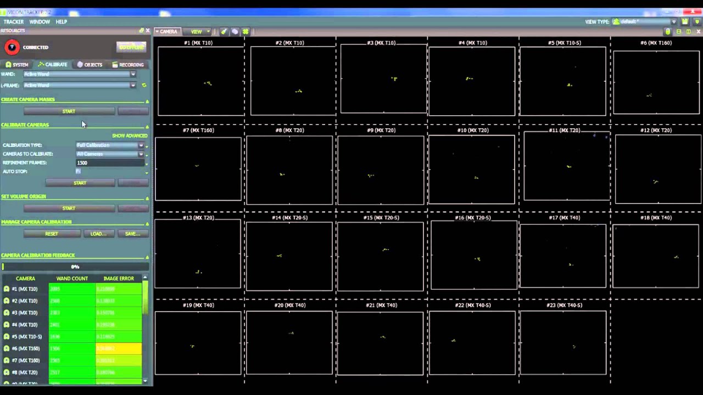The height and width of the screenshot is (395, 703).
Task: Click the horizontal split view icon
Action: (678, 31)
